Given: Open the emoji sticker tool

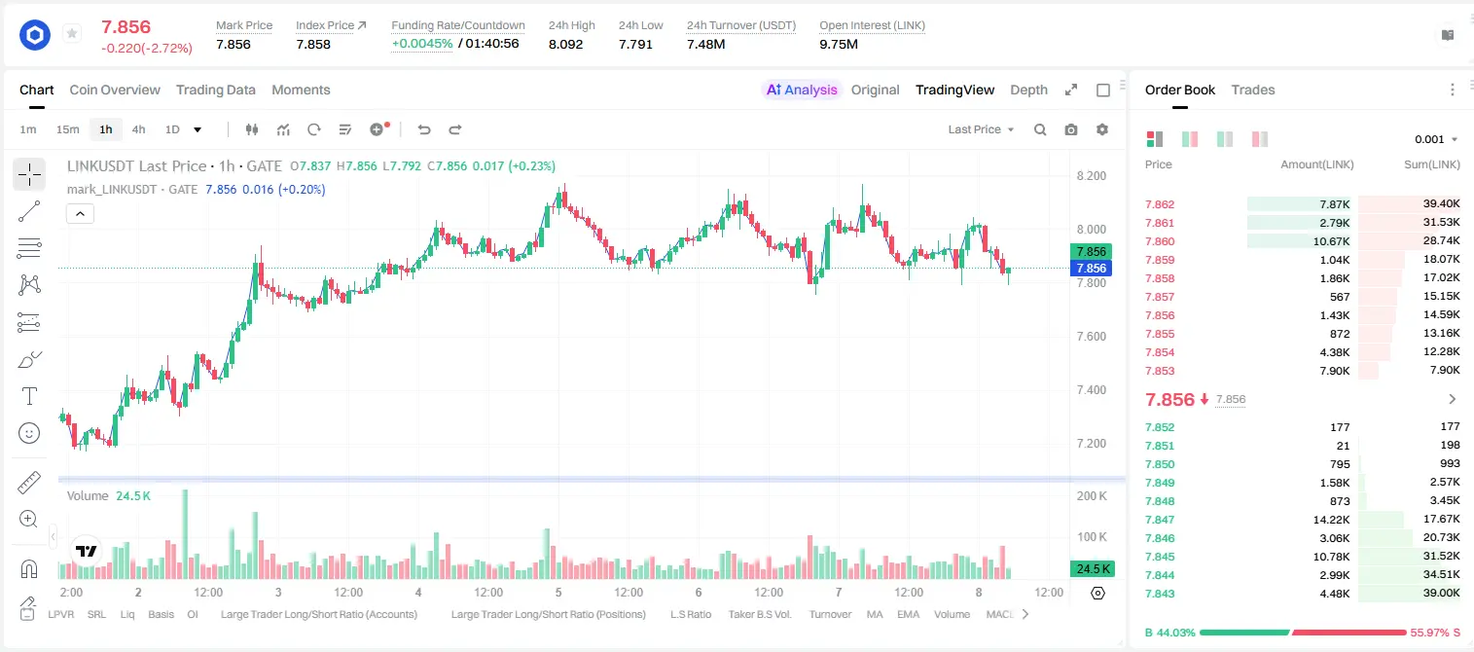Looking at the screenshot, I should tap(29, 433).
